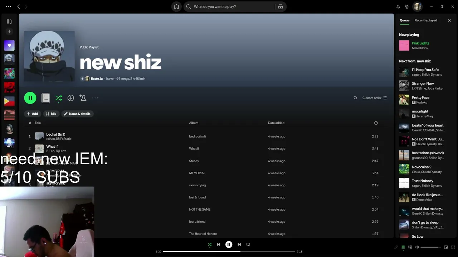Open Melodi Pink artist link

pyautogui.click(x=420, y=48)
